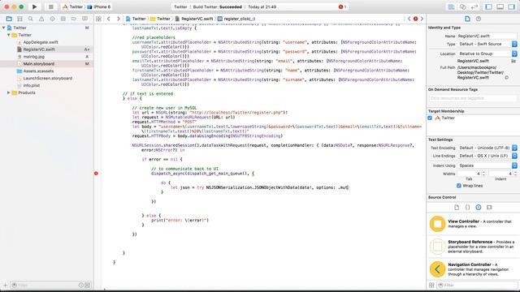520x292 pixels.
Task: Open Twitter folder in jump bar
Action: click(x=160, y=19)
